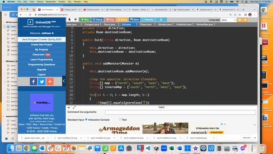Open new browser tab
Image resolution: width=273 pixels, height=154 pixels.
pos(244,9)
